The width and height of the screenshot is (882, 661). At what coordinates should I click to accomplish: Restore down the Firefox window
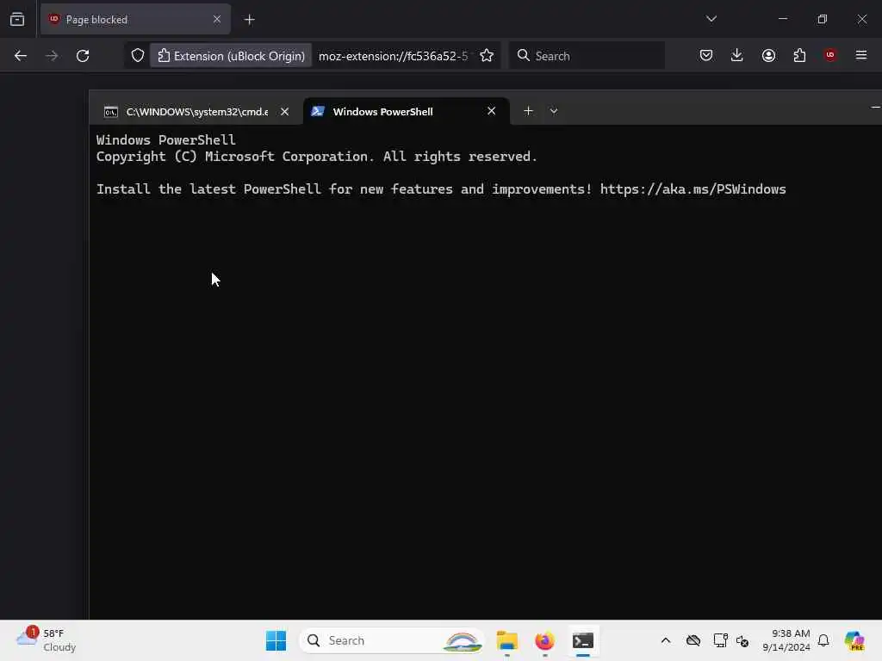[822, 19]
